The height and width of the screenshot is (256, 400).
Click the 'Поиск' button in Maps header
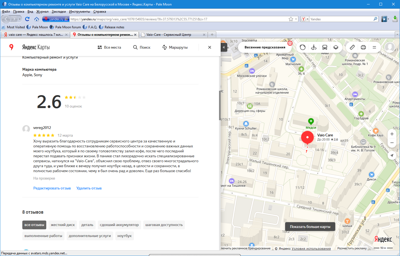[x=142, y=47]
